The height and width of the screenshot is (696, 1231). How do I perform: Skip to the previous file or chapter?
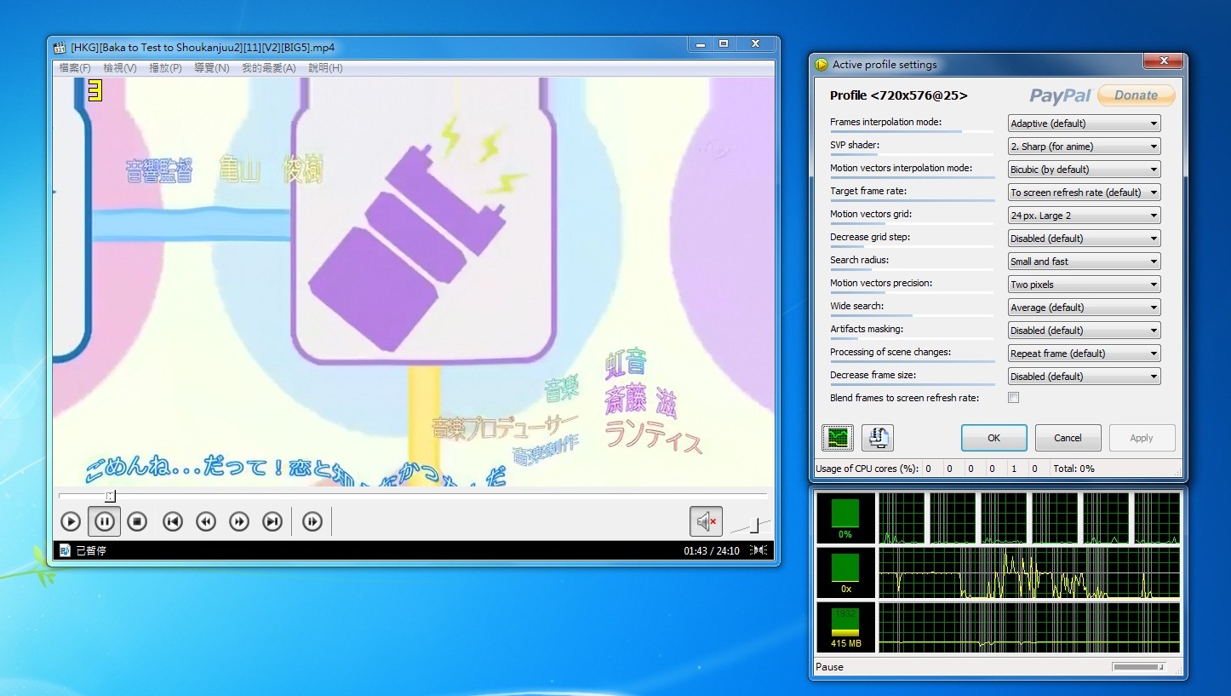coord(173,521)
